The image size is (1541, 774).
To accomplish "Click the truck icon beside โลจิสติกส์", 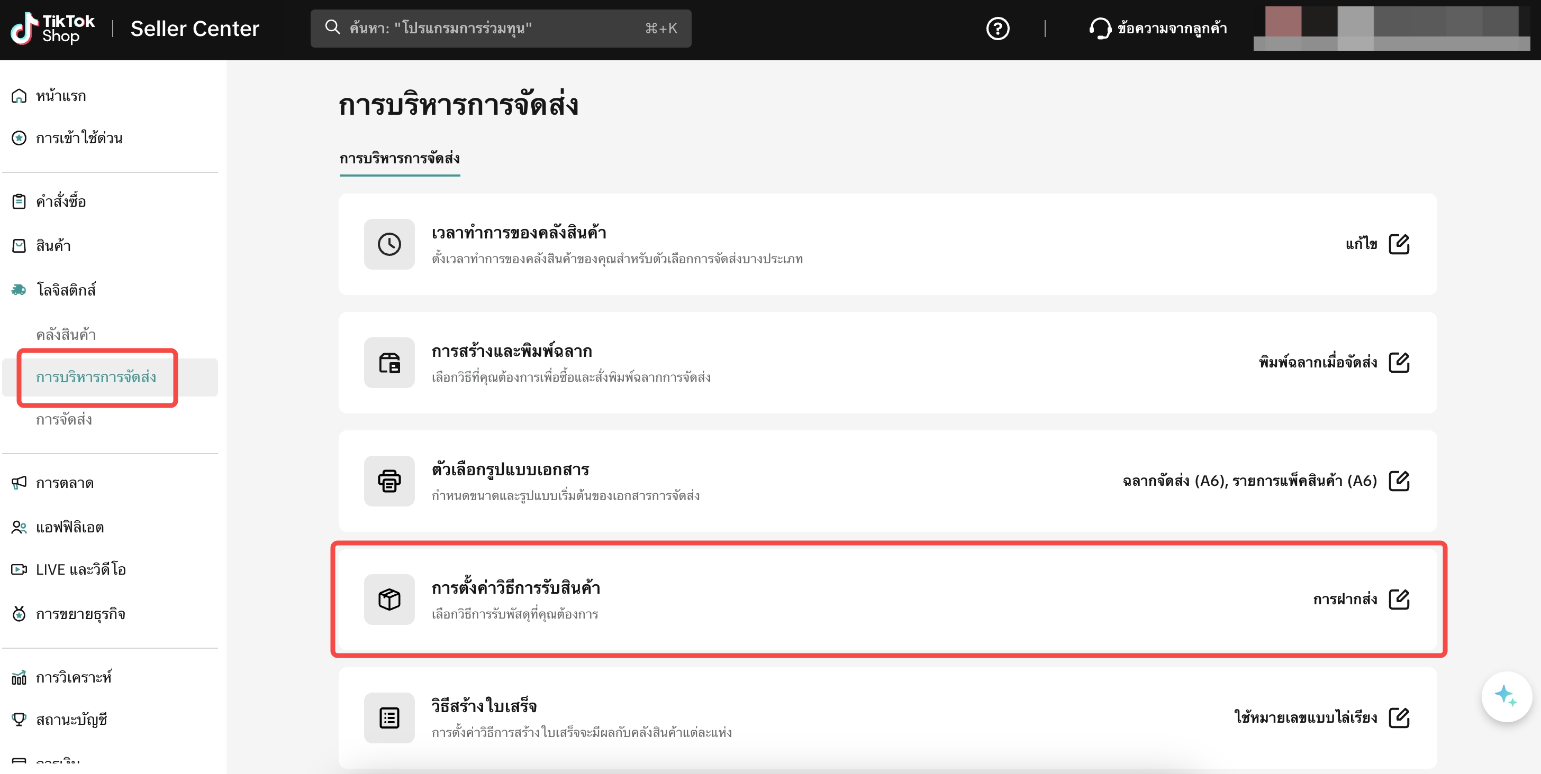I will 19,290.
